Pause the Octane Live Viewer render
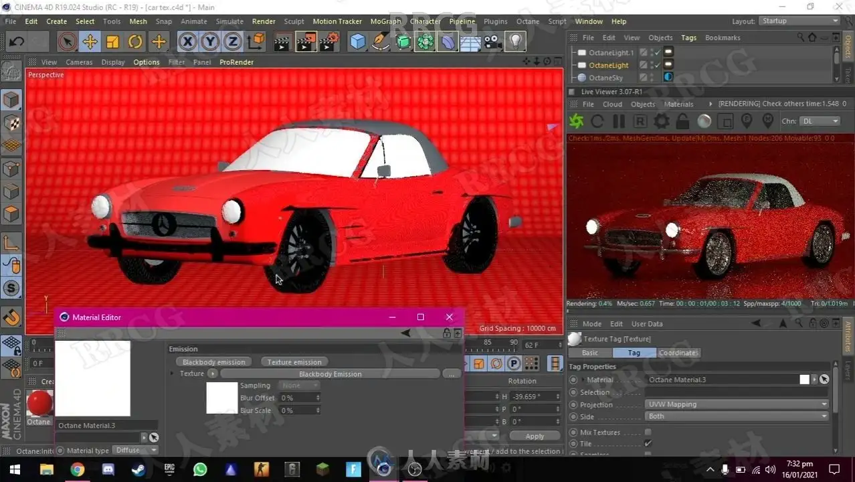855x482 pixels. pos(619,121)
